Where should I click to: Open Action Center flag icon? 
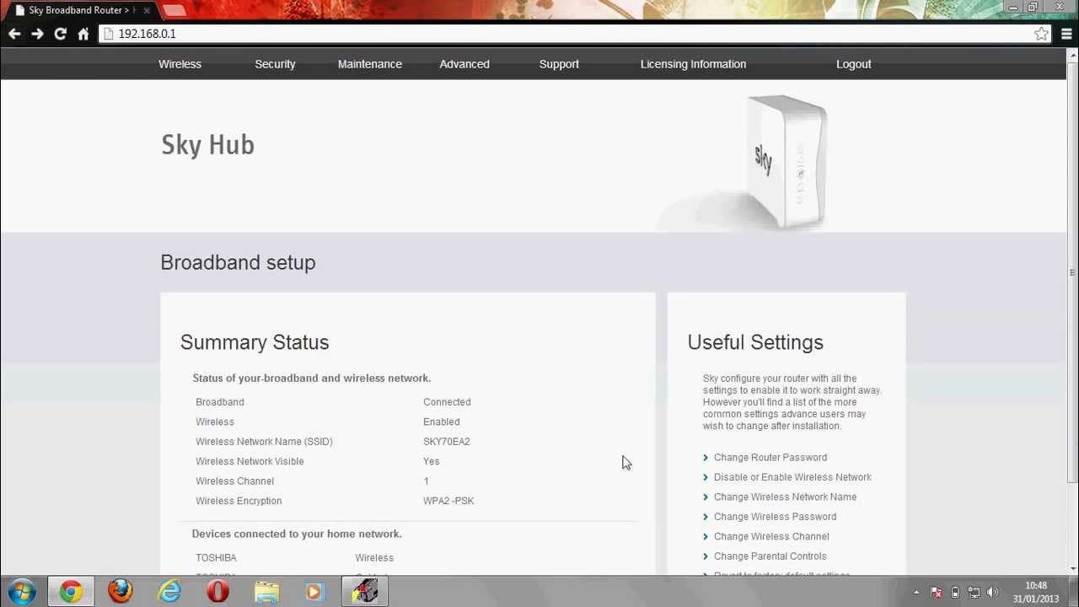pos(936,593)
